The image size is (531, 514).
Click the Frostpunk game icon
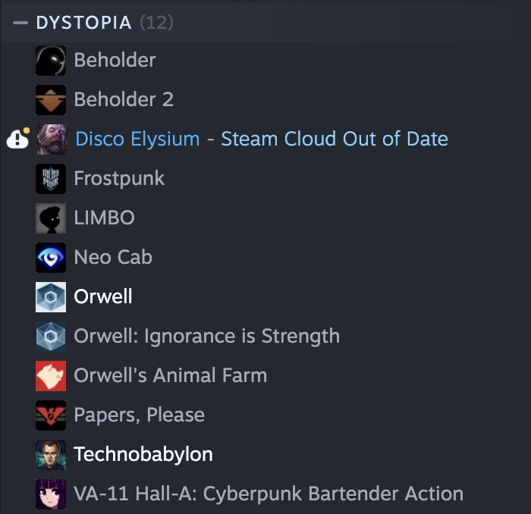click(x=51, y=179)
